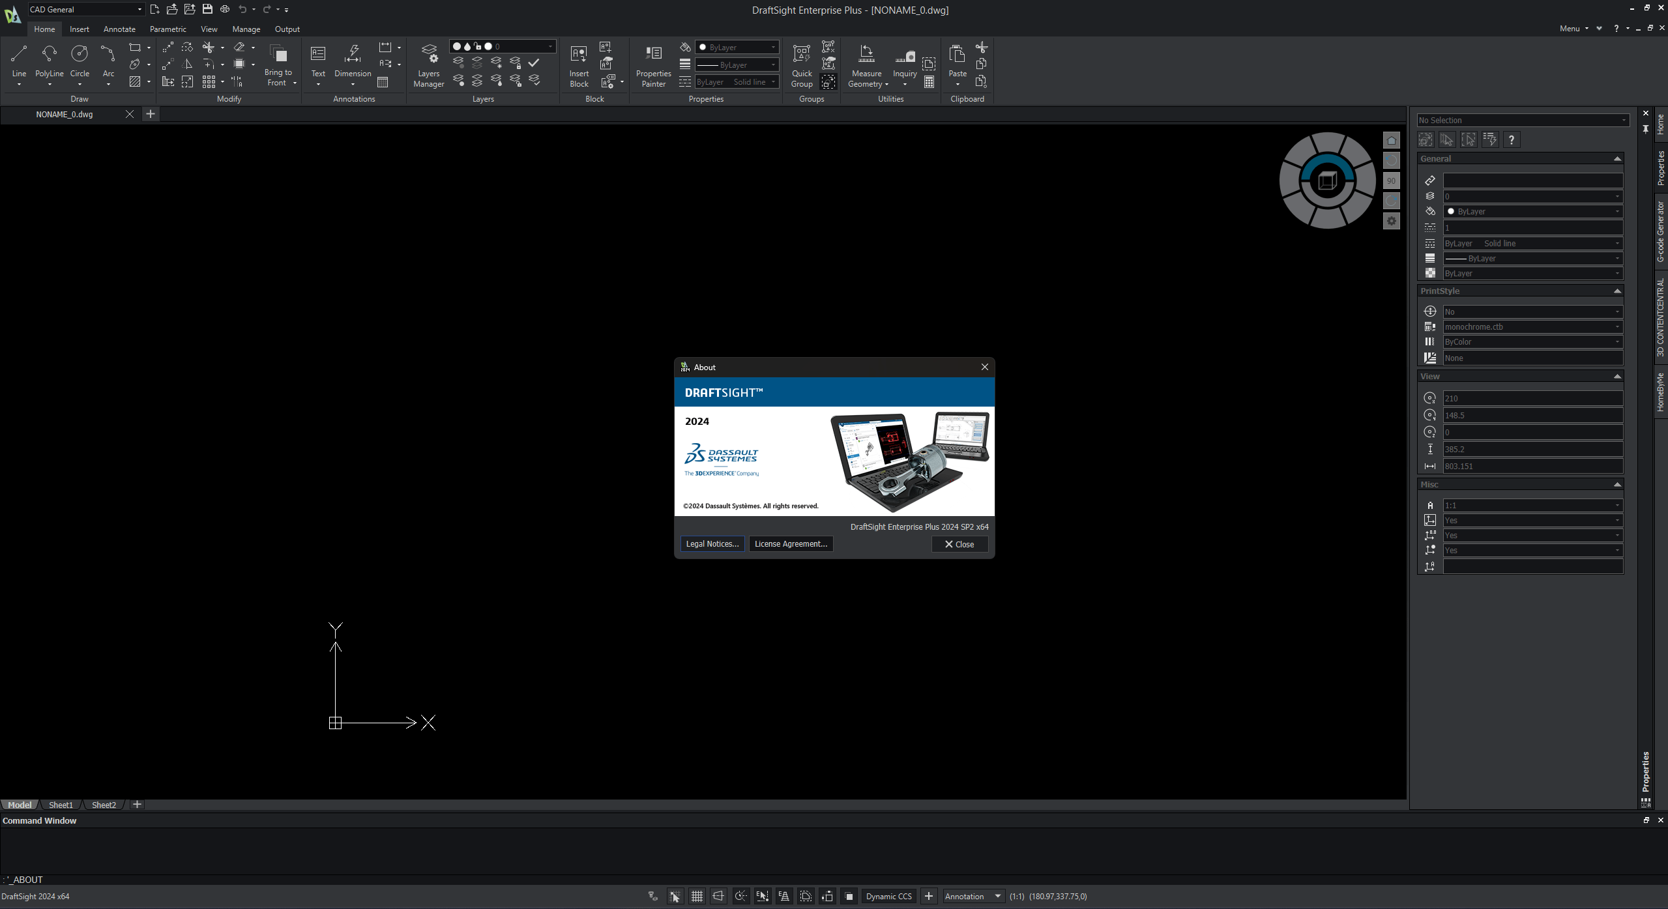
Task: Click the Bring to Front icon
Action: 278,54
